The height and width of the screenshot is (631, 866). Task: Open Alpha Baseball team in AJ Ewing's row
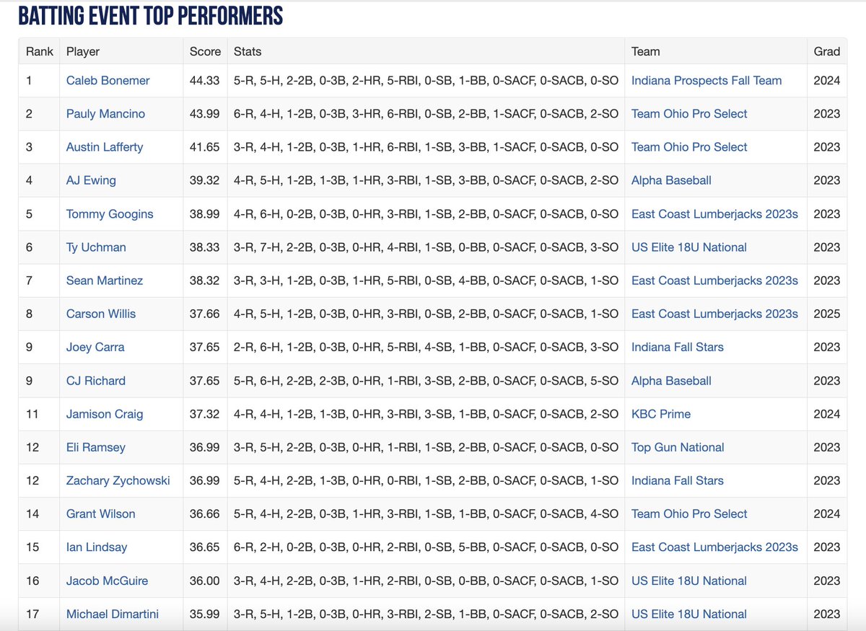(671, 180)
